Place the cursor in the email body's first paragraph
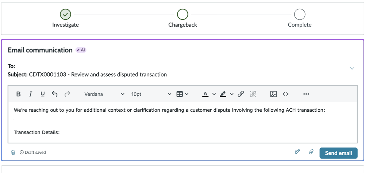 point(169,110)
